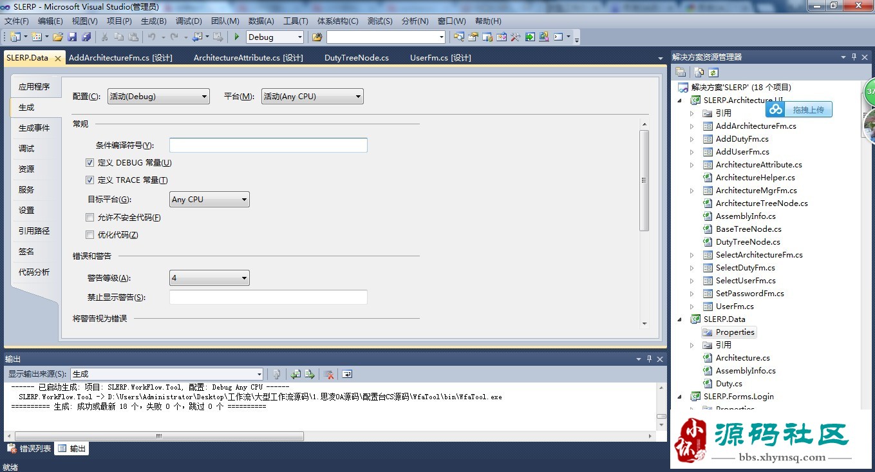Click the Solution Explorer properties icon
Image resolution: width=875 pixels, height=472 pixels.
(x=681, y=72)
